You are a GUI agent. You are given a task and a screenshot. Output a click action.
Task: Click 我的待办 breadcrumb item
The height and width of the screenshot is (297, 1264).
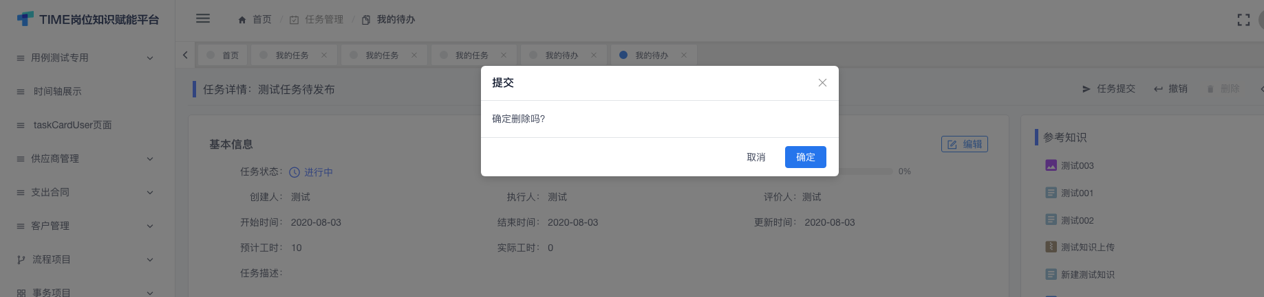[389, 20]
